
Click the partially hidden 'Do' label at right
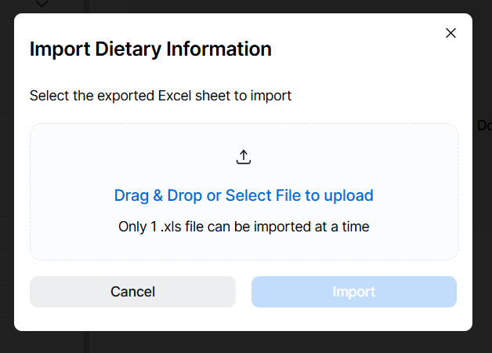[483, 126]
